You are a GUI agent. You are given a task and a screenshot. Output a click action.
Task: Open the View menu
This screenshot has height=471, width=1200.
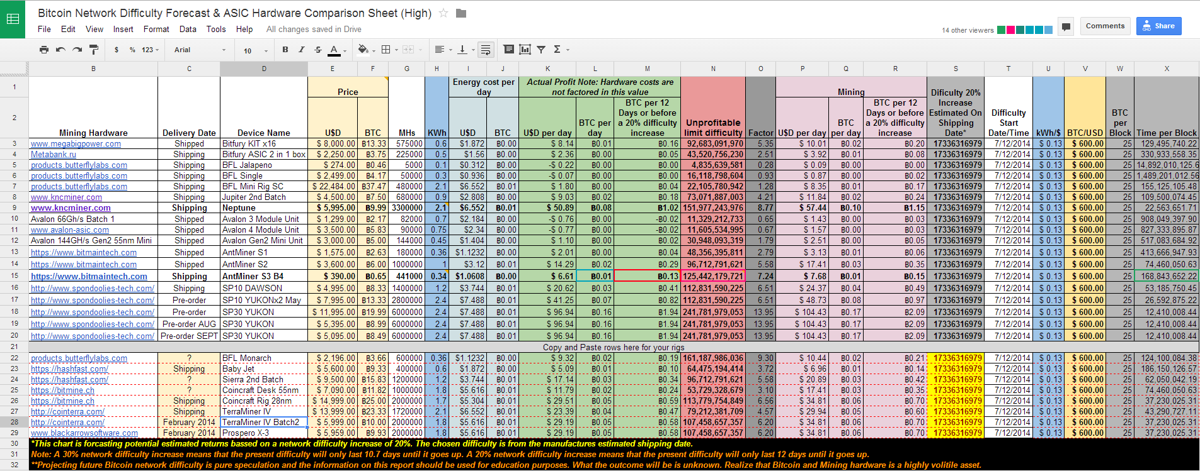coord(94,29)
